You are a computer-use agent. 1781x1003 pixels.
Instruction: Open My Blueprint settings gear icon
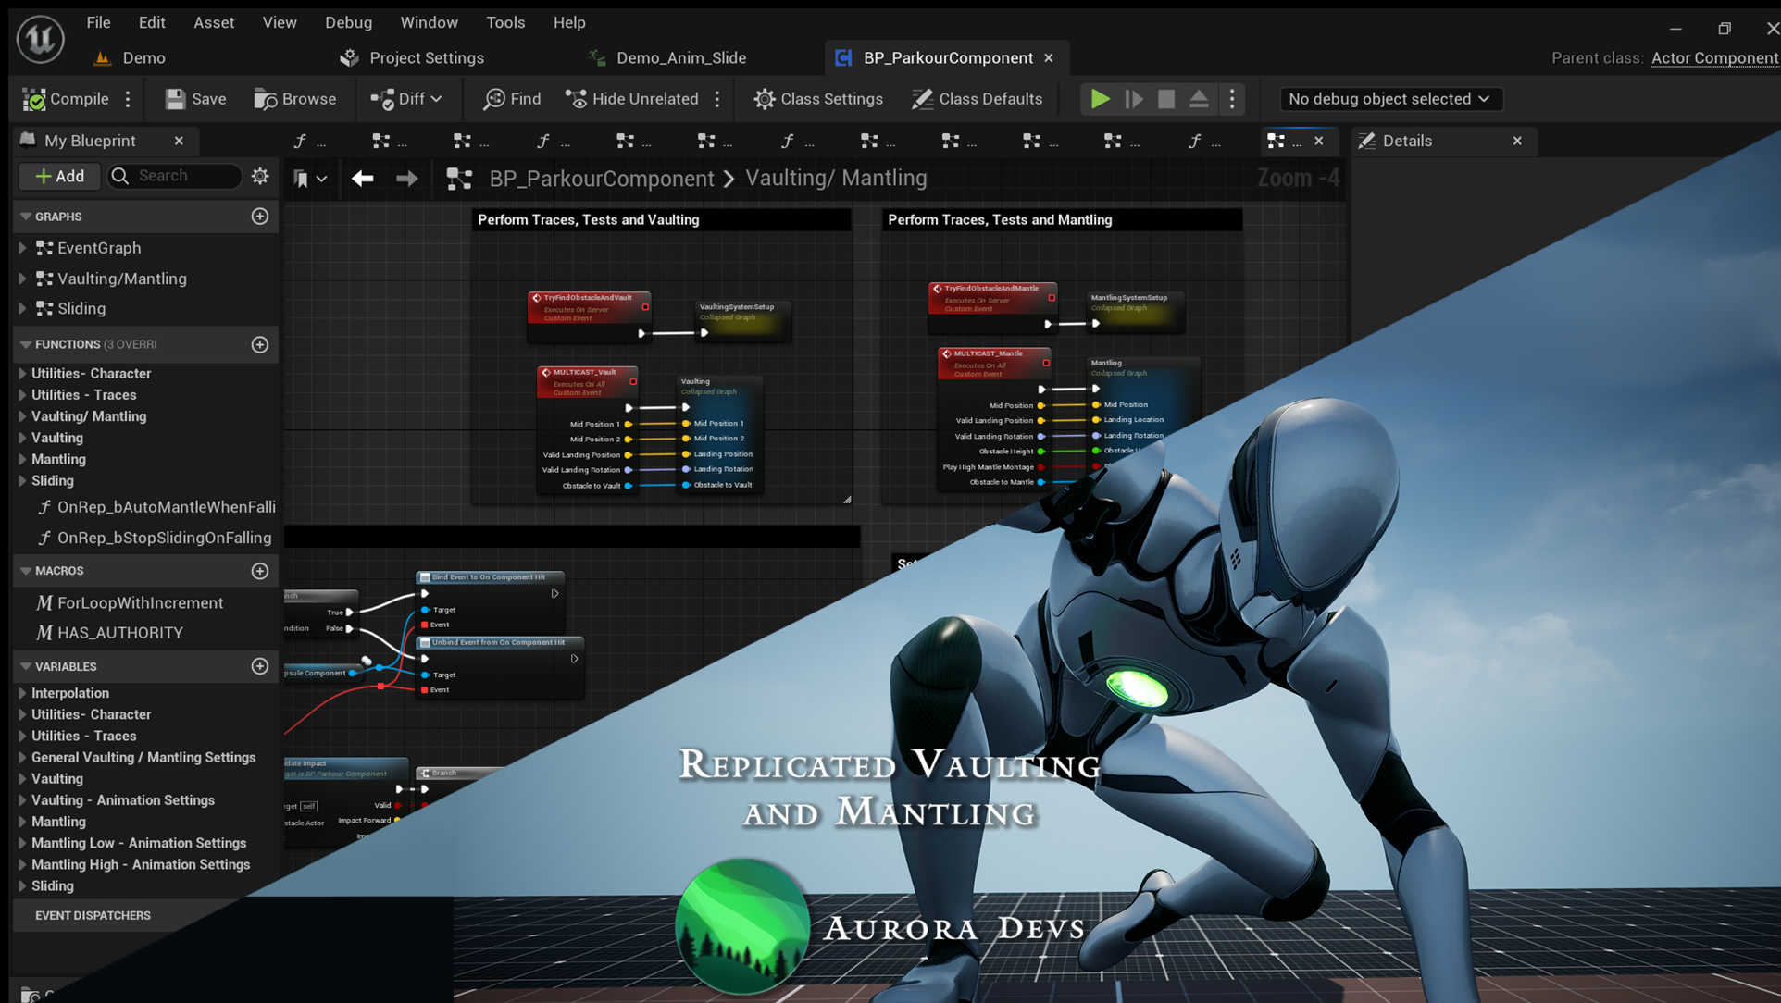coord(260,176)
